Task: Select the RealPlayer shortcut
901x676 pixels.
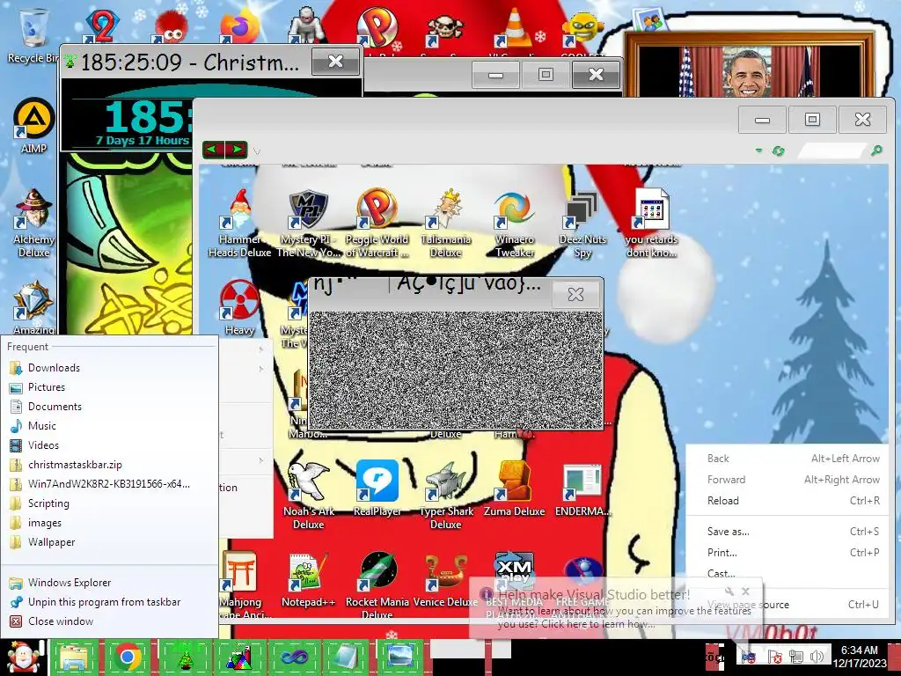Action: (x=377, y=489)
